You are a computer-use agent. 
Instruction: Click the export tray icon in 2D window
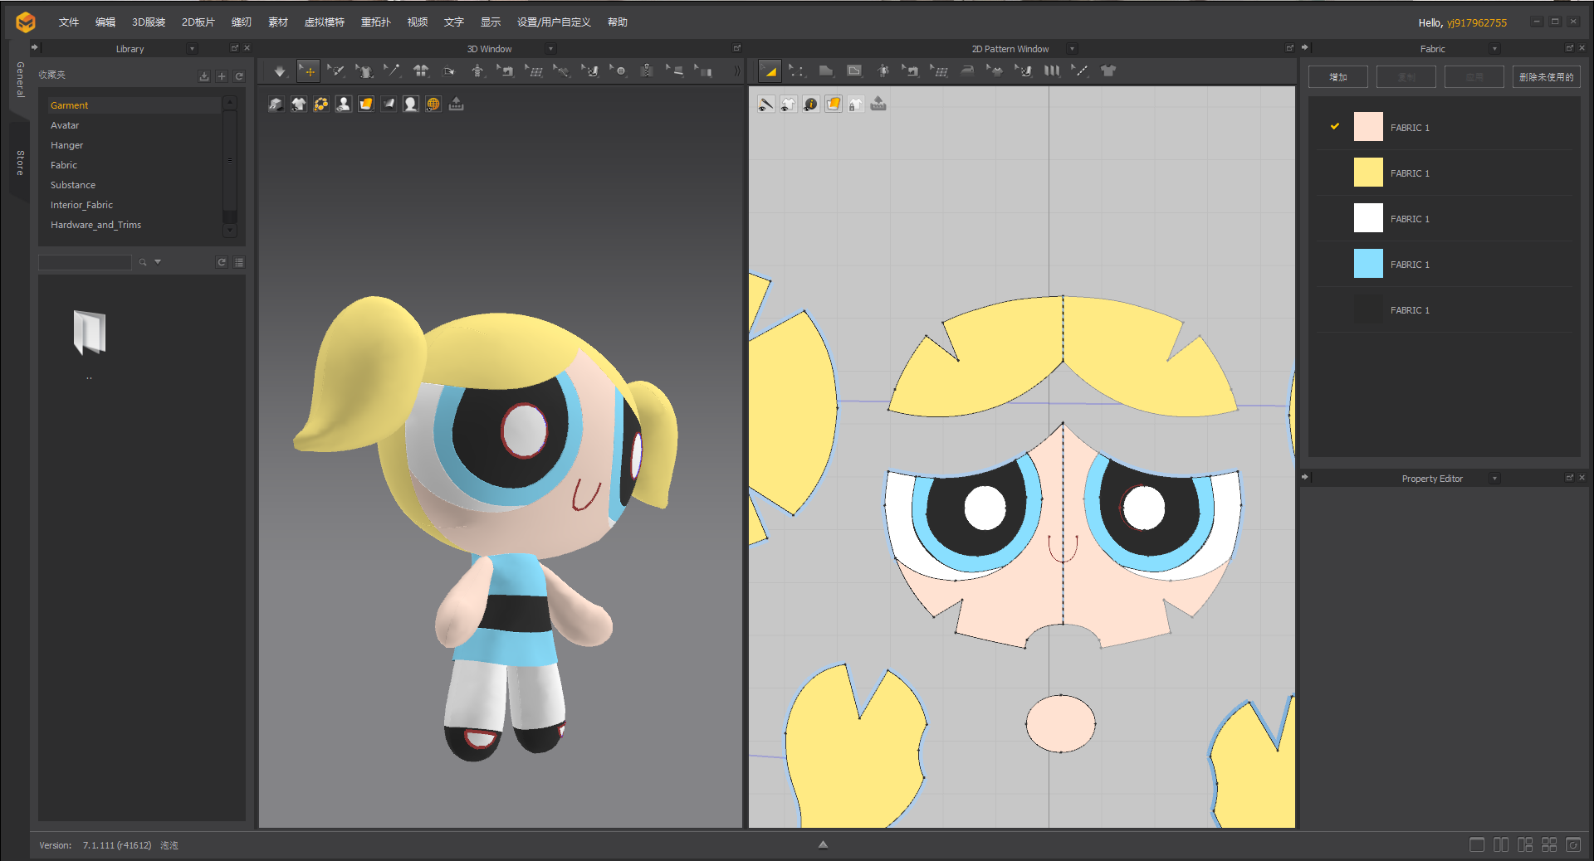[878, 104]
